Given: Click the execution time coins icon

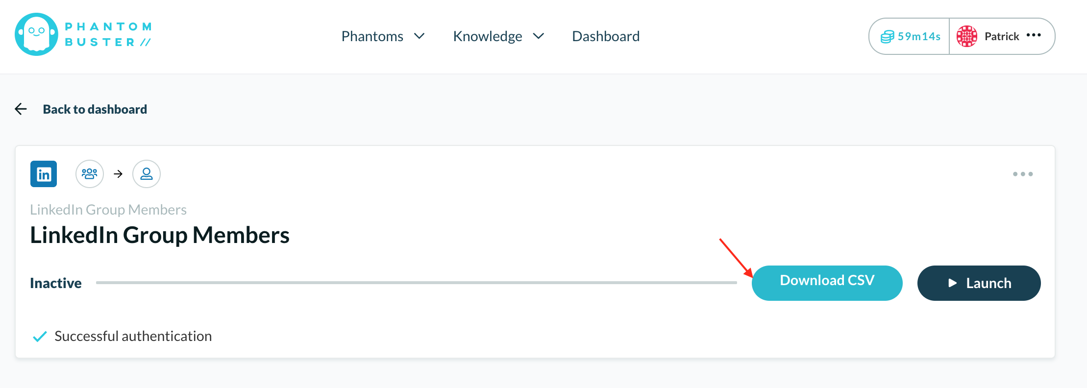Looking at the screenshot, I should (888, 37).
